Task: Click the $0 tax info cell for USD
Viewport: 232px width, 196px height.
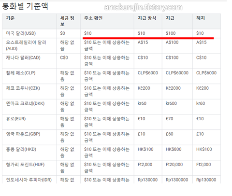Action: click(x=62, y=33)
